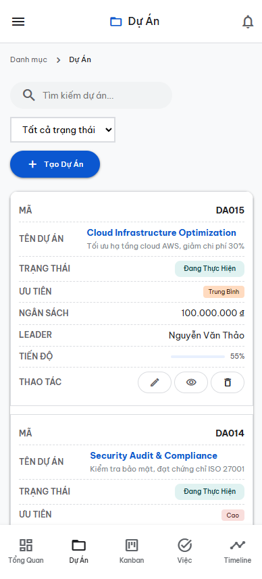Open the hamburger menu
The image size is (262, 579).
click(x=18, y=22)
